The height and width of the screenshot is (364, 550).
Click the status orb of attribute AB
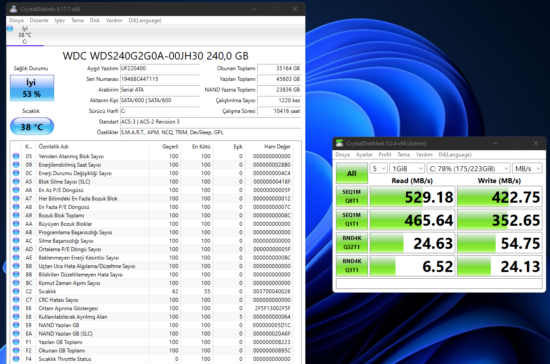(x=16, y=232)
